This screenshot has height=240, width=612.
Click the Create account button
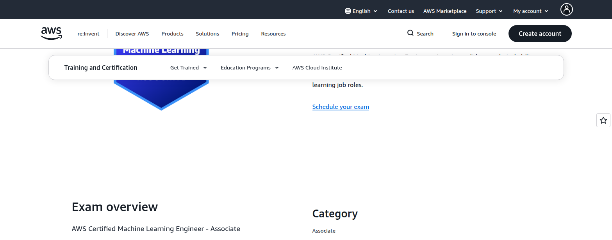[x=540, y=34]
